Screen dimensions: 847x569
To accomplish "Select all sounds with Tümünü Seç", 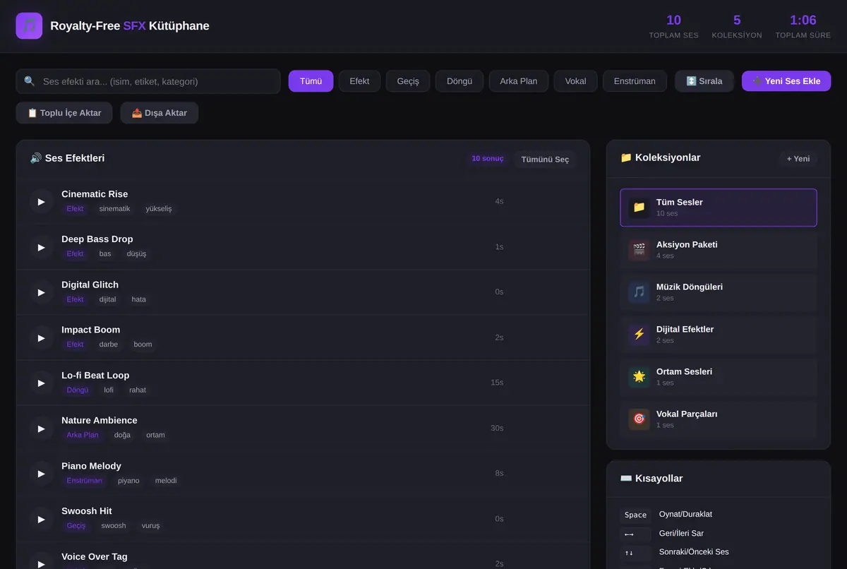I will 545,160.
